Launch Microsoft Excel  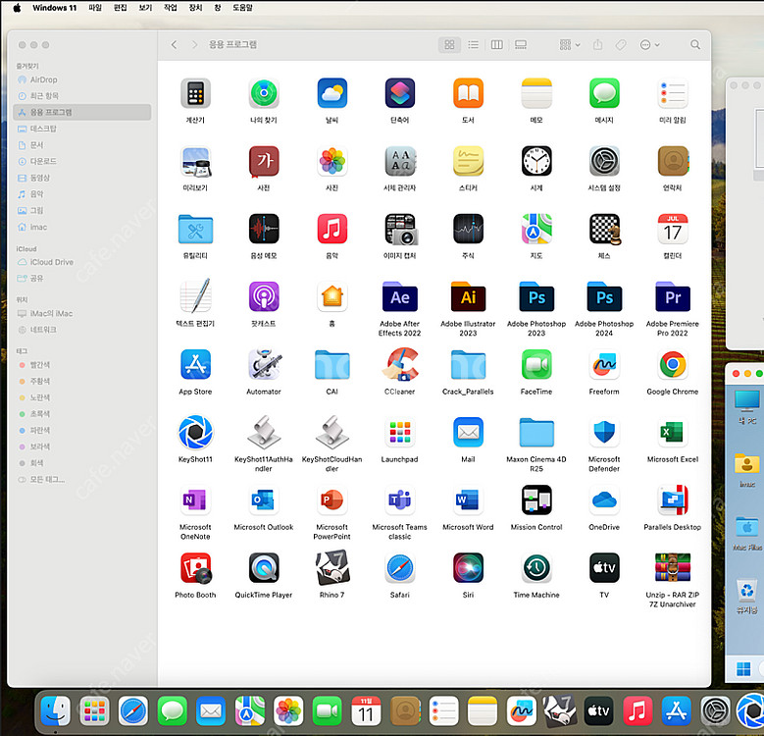click(673, 433)
